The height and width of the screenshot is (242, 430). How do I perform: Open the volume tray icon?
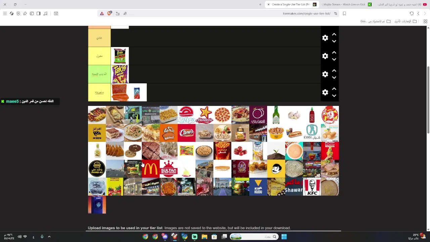[x=19, y=237]
